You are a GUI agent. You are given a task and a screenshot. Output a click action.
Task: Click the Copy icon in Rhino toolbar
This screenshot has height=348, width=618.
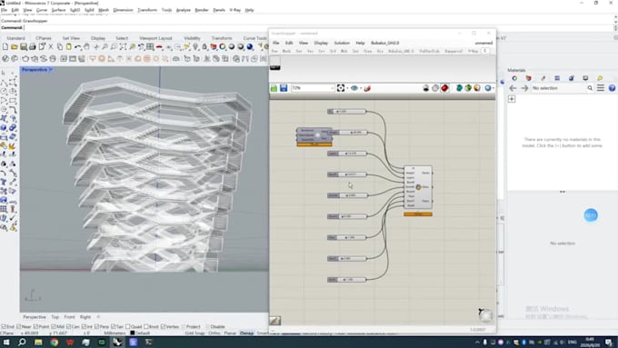[59, 47]
